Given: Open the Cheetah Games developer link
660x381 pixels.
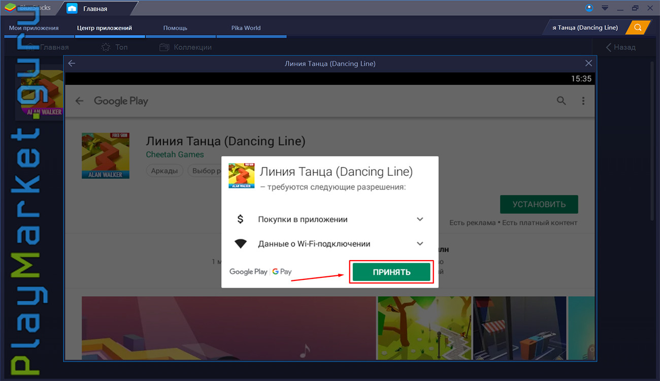Looking at the screenshot, I should coord(175,154).
